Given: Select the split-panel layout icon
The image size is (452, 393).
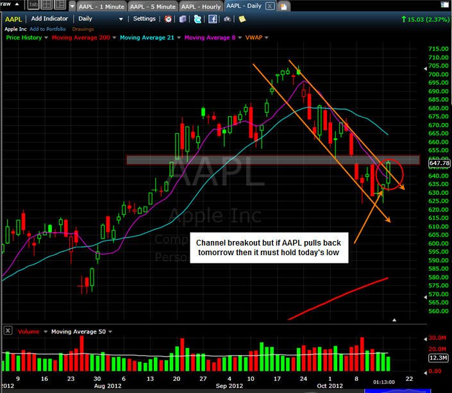Looking at the screenshot, I should point(60,4).
